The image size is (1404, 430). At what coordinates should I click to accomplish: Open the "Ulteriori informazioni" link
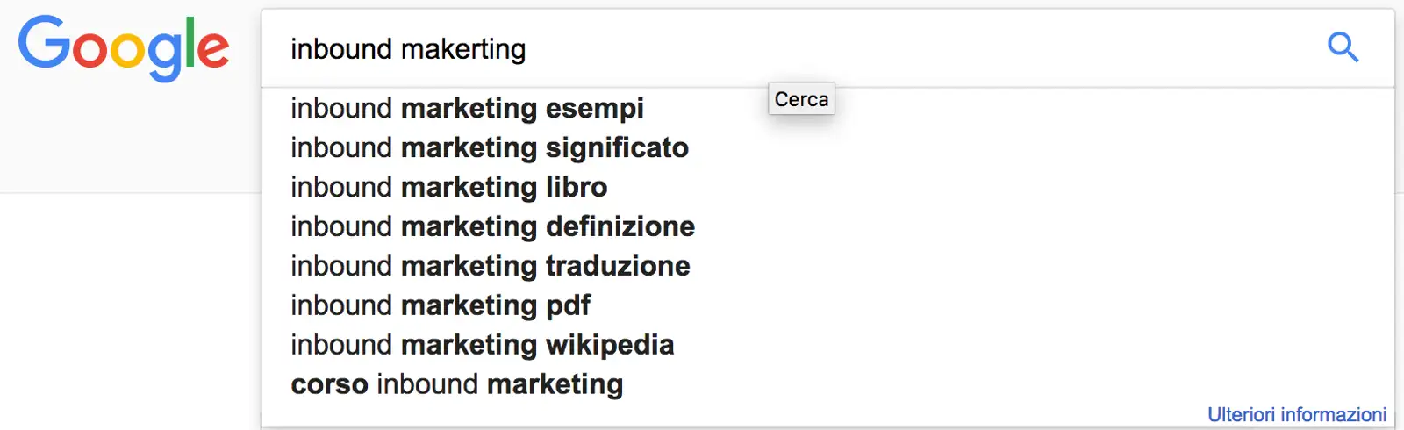tap(1296, 414)
